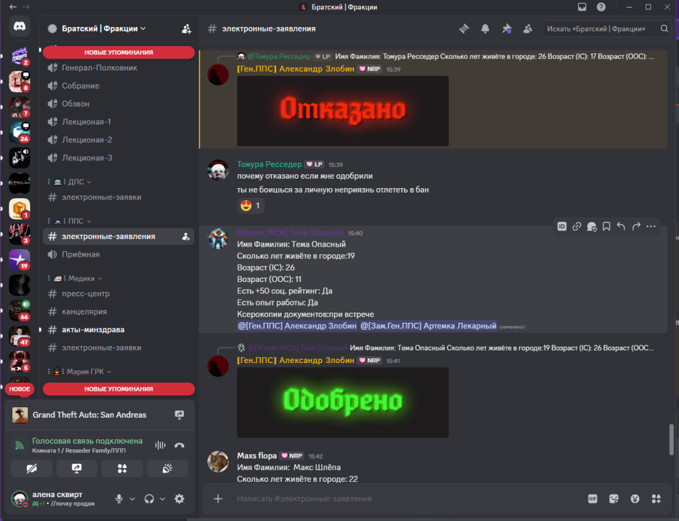Open the GIF picker
This screenshot has width=679, height=521.
tap(593, 499)
